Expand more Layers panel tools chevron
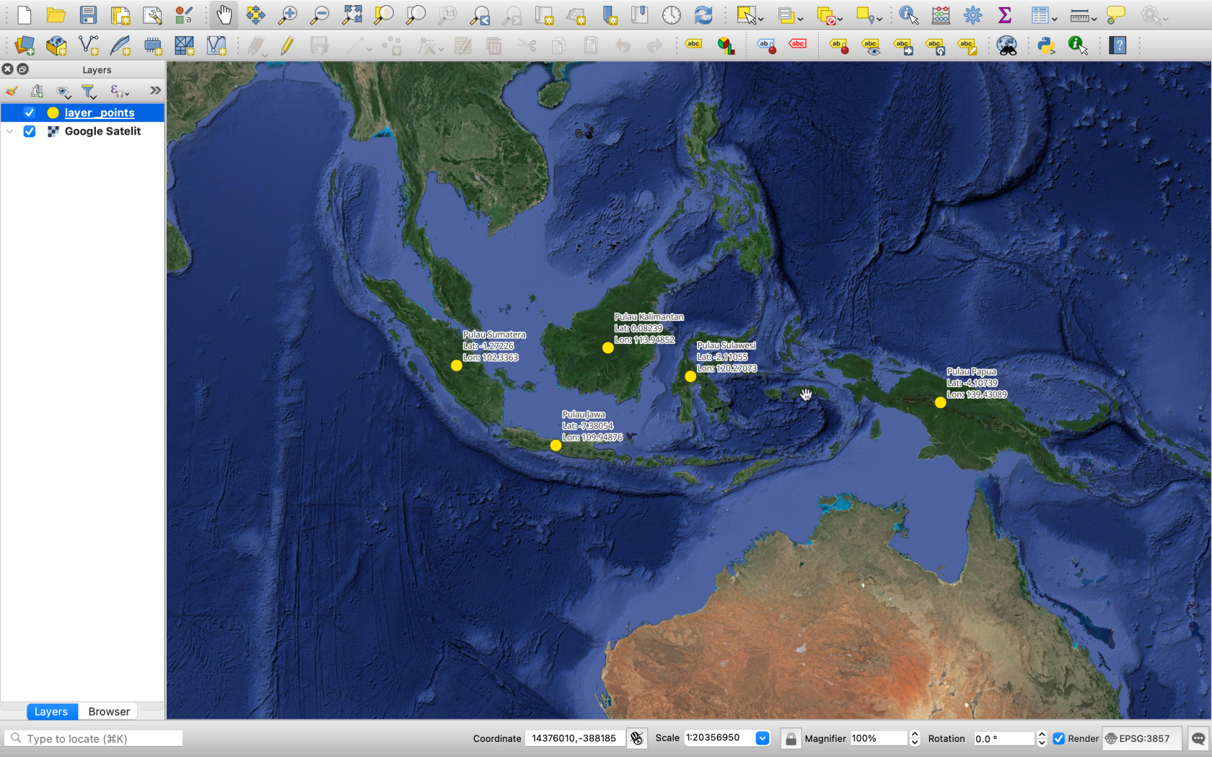Screen dimensions: 1212x757 [155, 91]
